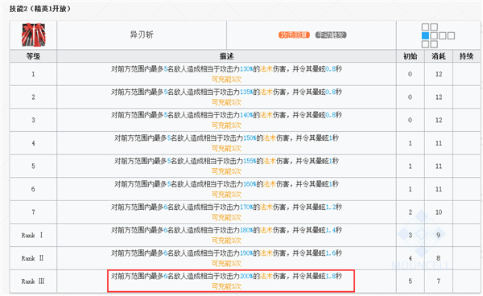The image size is (483, 296).
Task: Select the skill name 异刃斩
Action: [x=142, y=35]
